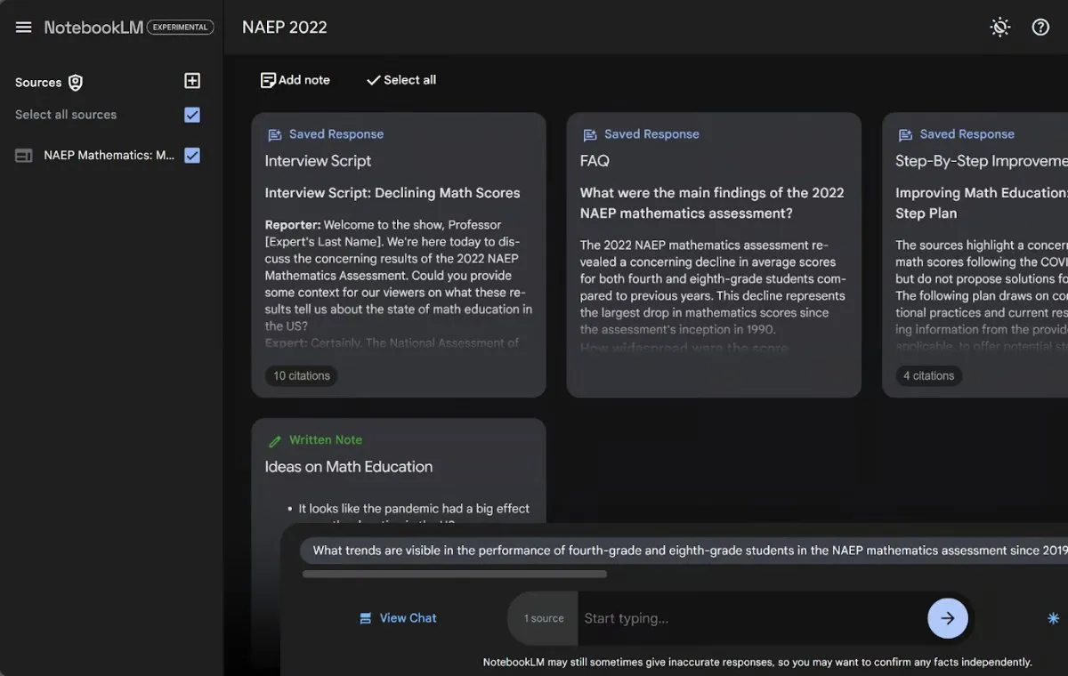Toggle the Select all sources checkbox

tap(192, 115)
